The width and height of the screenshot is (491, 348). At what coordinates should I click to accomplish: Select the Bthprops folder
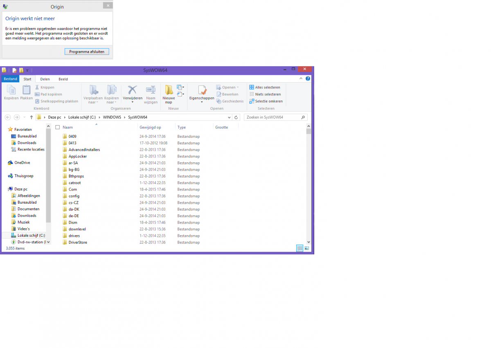tap(73, 176)
